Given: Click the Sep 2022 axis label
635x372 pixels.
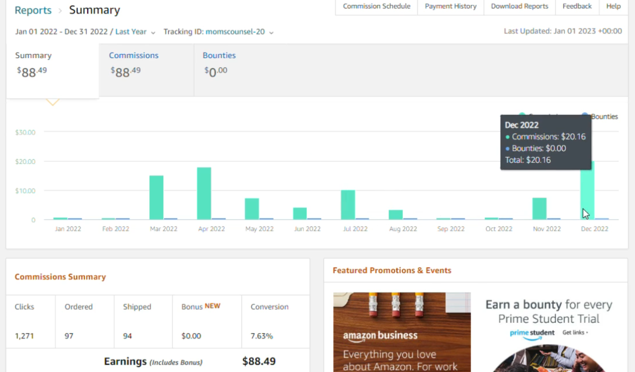Looking at the screenshot, I should pyautogui.click(x=451, y=229).
